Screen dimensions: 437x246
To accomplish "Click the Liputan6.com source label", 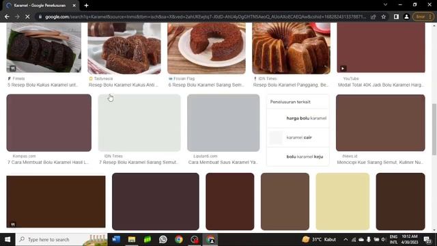I will [x=206, y=156].
